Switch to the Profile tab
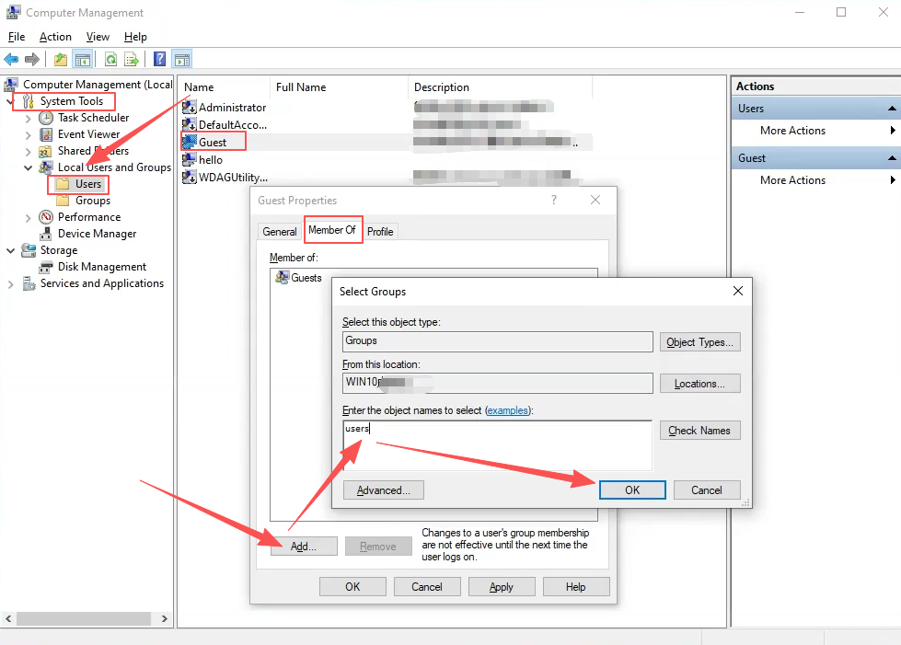The height and width of the screenshot is (645, 901). click(x=380, y=232)
